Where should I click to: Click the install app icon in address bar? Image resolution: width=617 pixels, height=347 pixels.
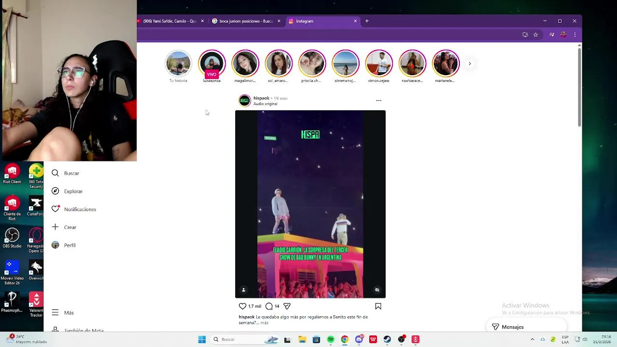(x=525, y=35)
